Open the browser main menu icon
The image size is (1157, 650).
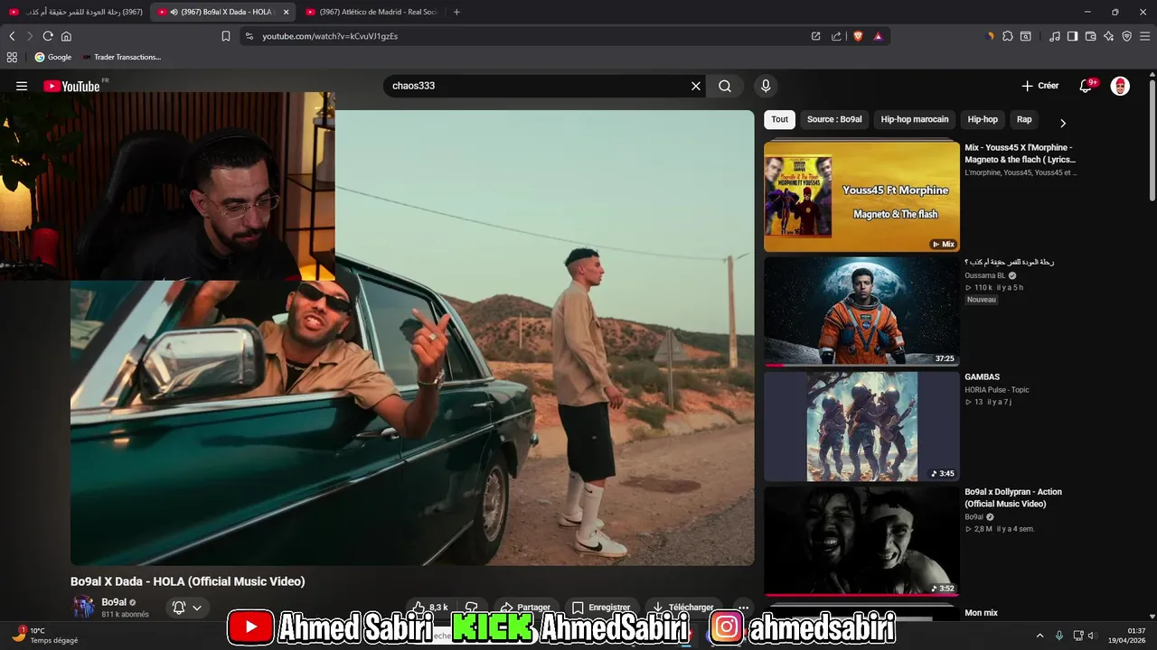1145,36
